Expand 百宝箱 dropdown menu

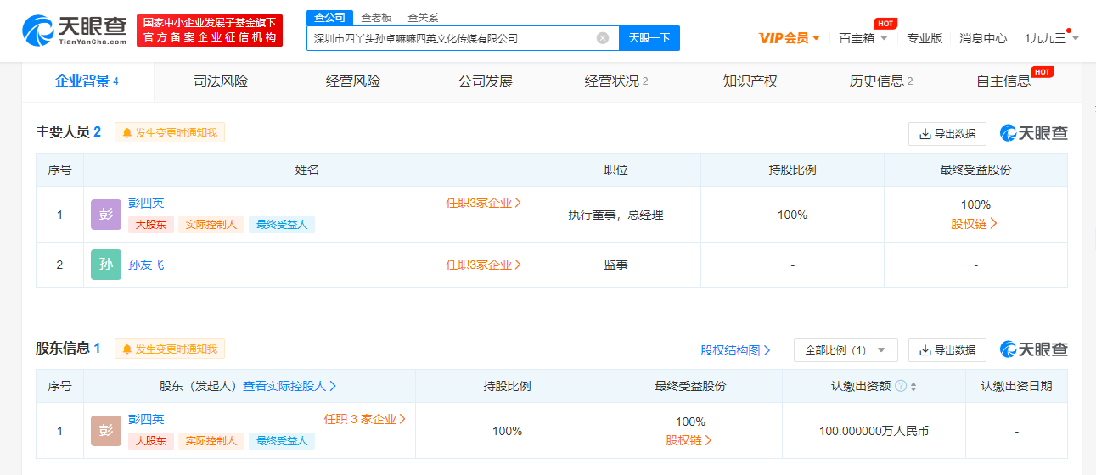pyautogui.click(x=863, y=38)
